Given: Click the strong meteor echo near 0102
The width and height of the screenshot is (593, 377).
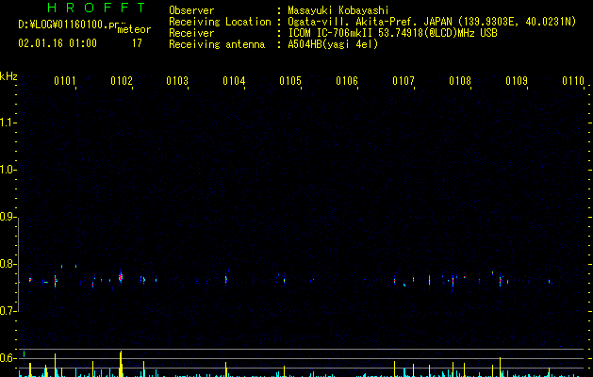Looking at the screenshot, I should click(121, 277).
